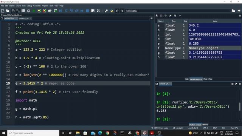Open the File menu
242x136 pixels.
(x=2, y=6)
